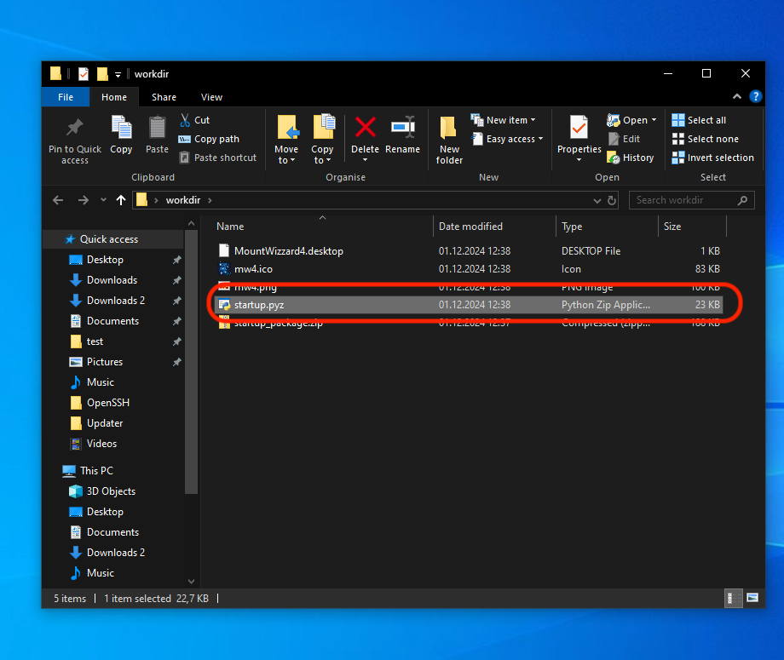Collapse the ribbon with the chevron
This screenshot has height=660, width=784.
[737, 96]
